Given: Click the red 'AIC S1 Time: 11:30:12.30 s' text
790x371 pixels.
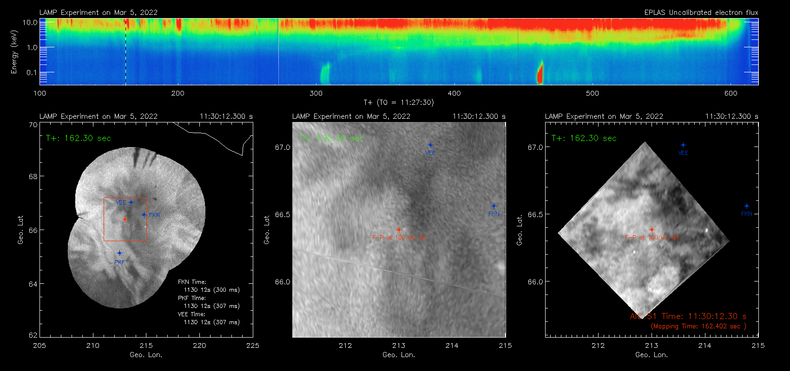Looking at the screenshot, I should coord(688,316).
